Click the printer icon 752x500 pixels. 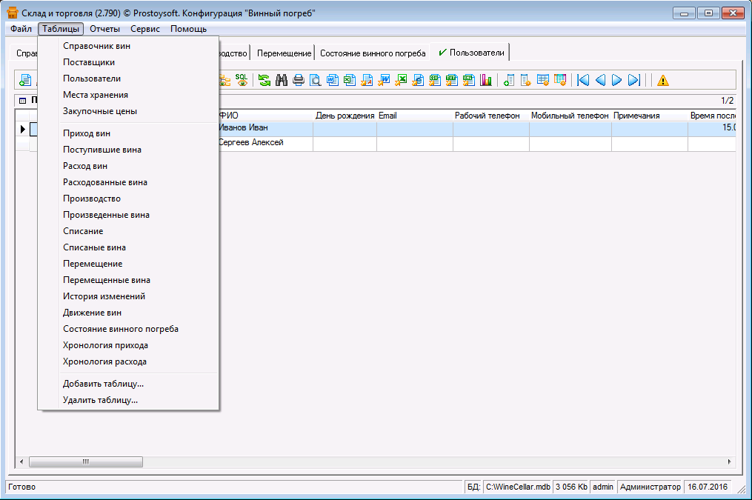299,80
